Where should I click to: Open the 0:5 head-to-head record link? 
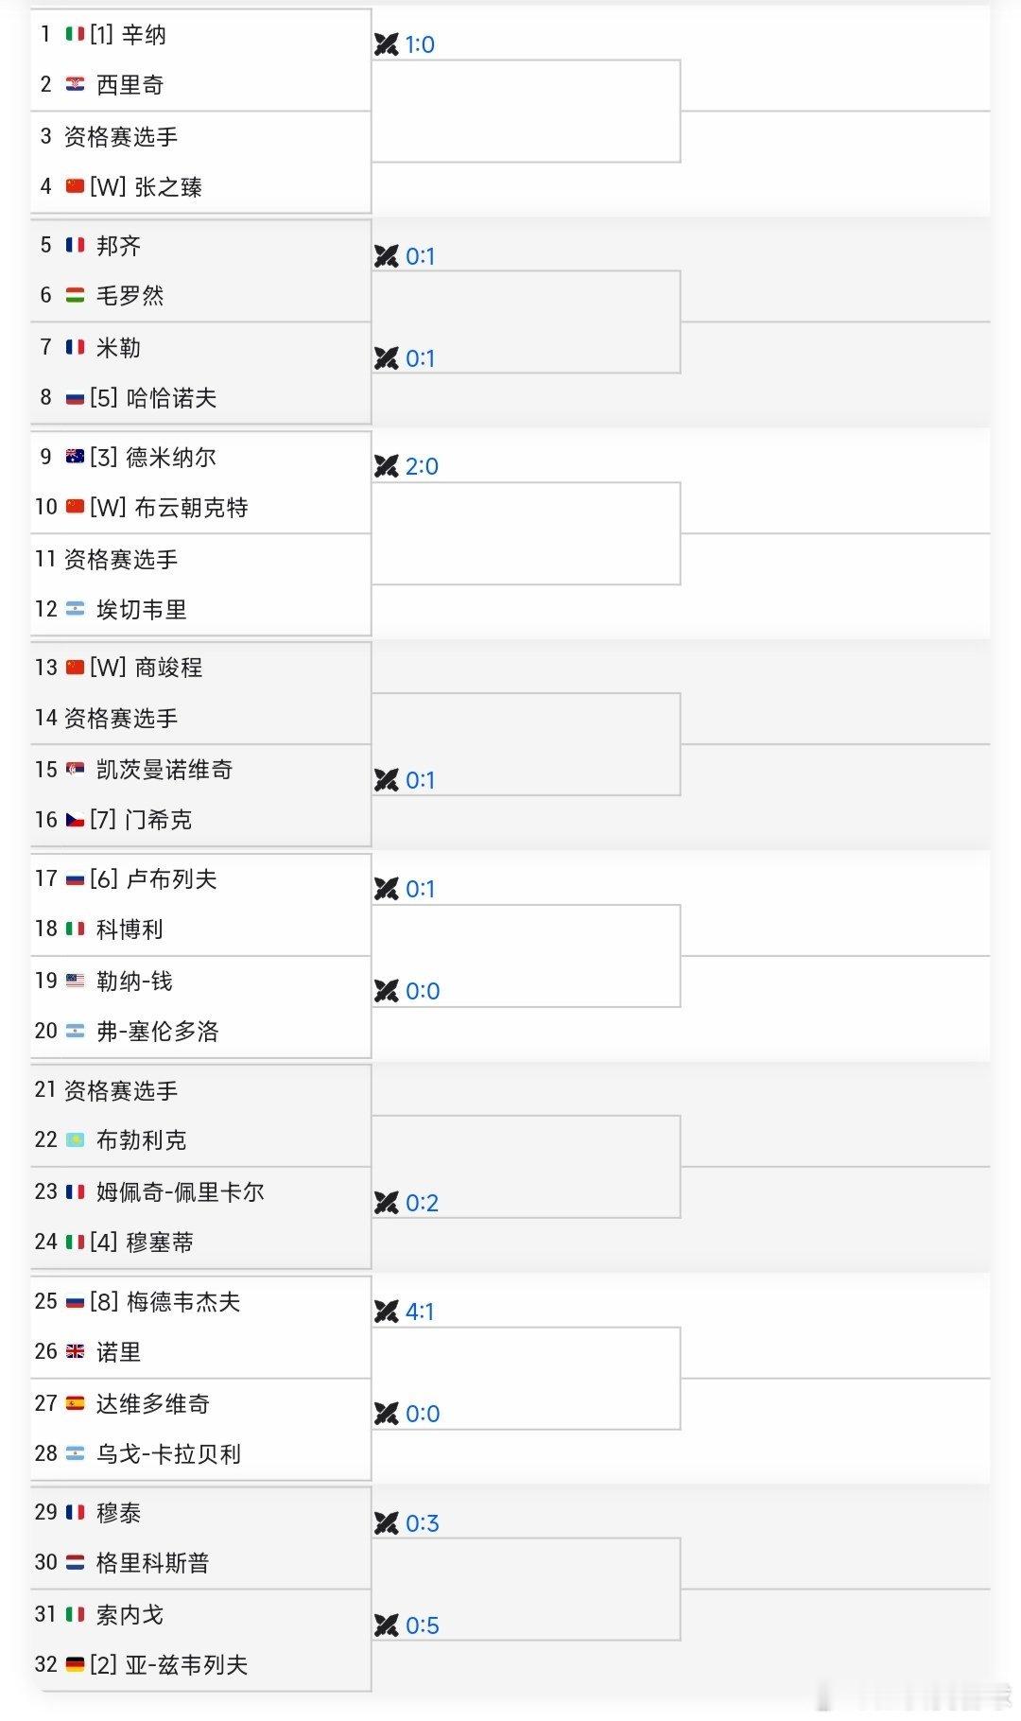(423, 1625)
